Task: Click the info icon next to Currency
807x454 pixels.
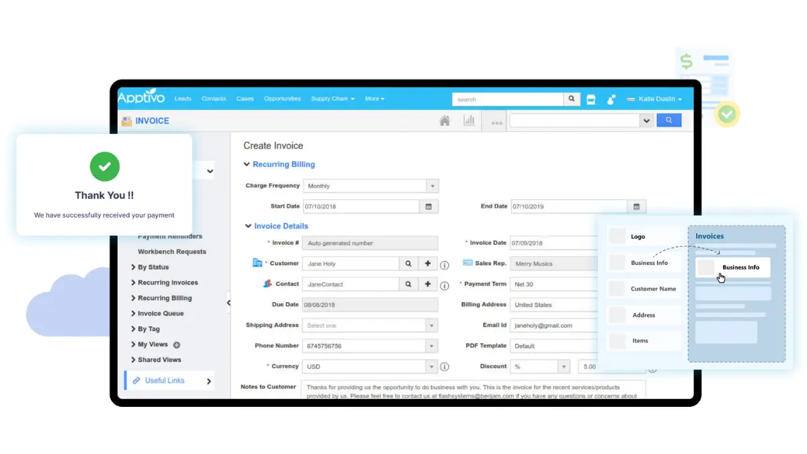Action: tap(444, 367)
